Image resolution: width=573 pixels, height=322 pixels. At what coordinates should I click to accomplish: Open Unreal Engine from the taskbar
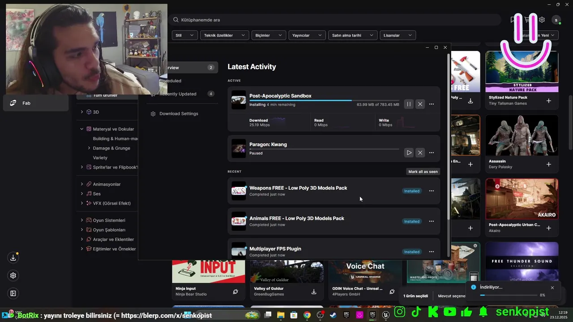tap(385, 315)
